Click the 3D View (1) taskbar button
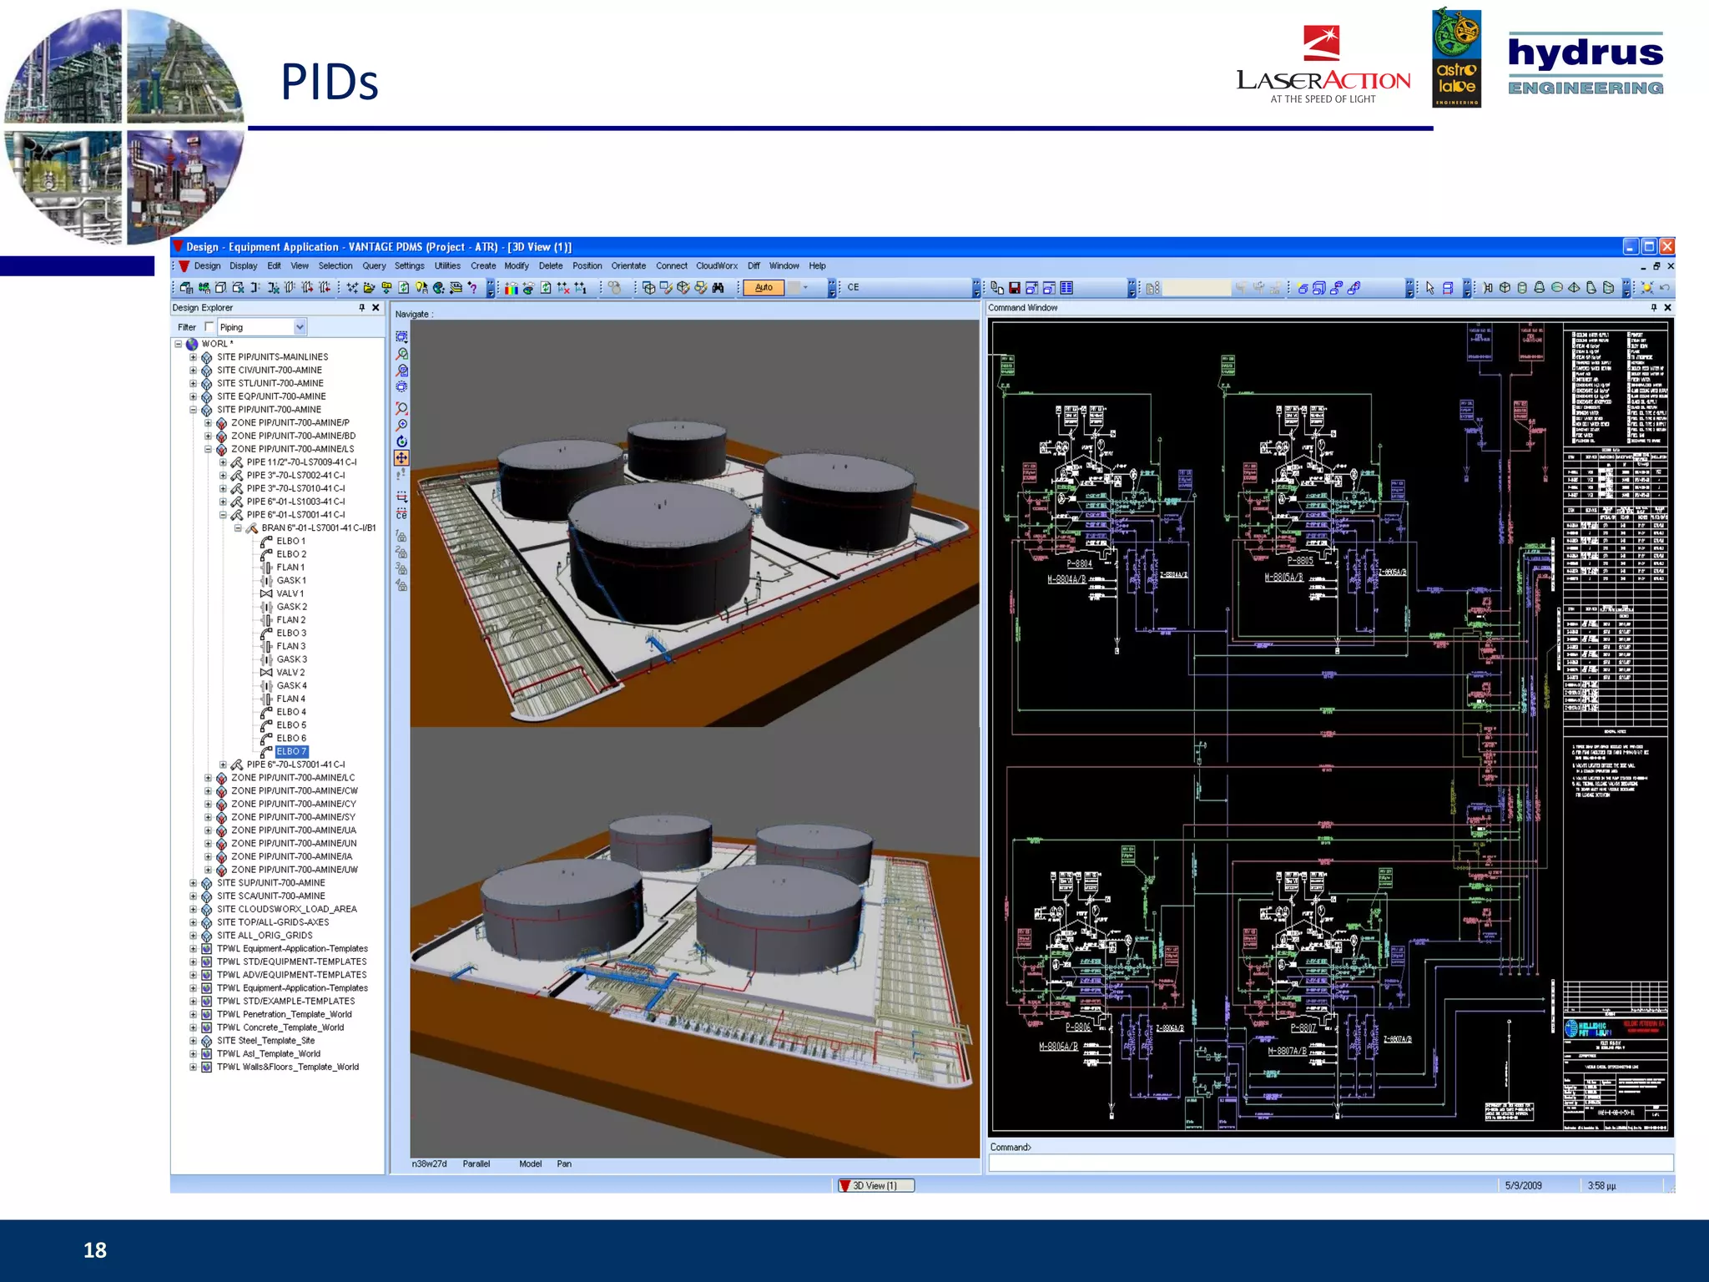Viewport: 1709px width, 1282px height. point(875,1185)
